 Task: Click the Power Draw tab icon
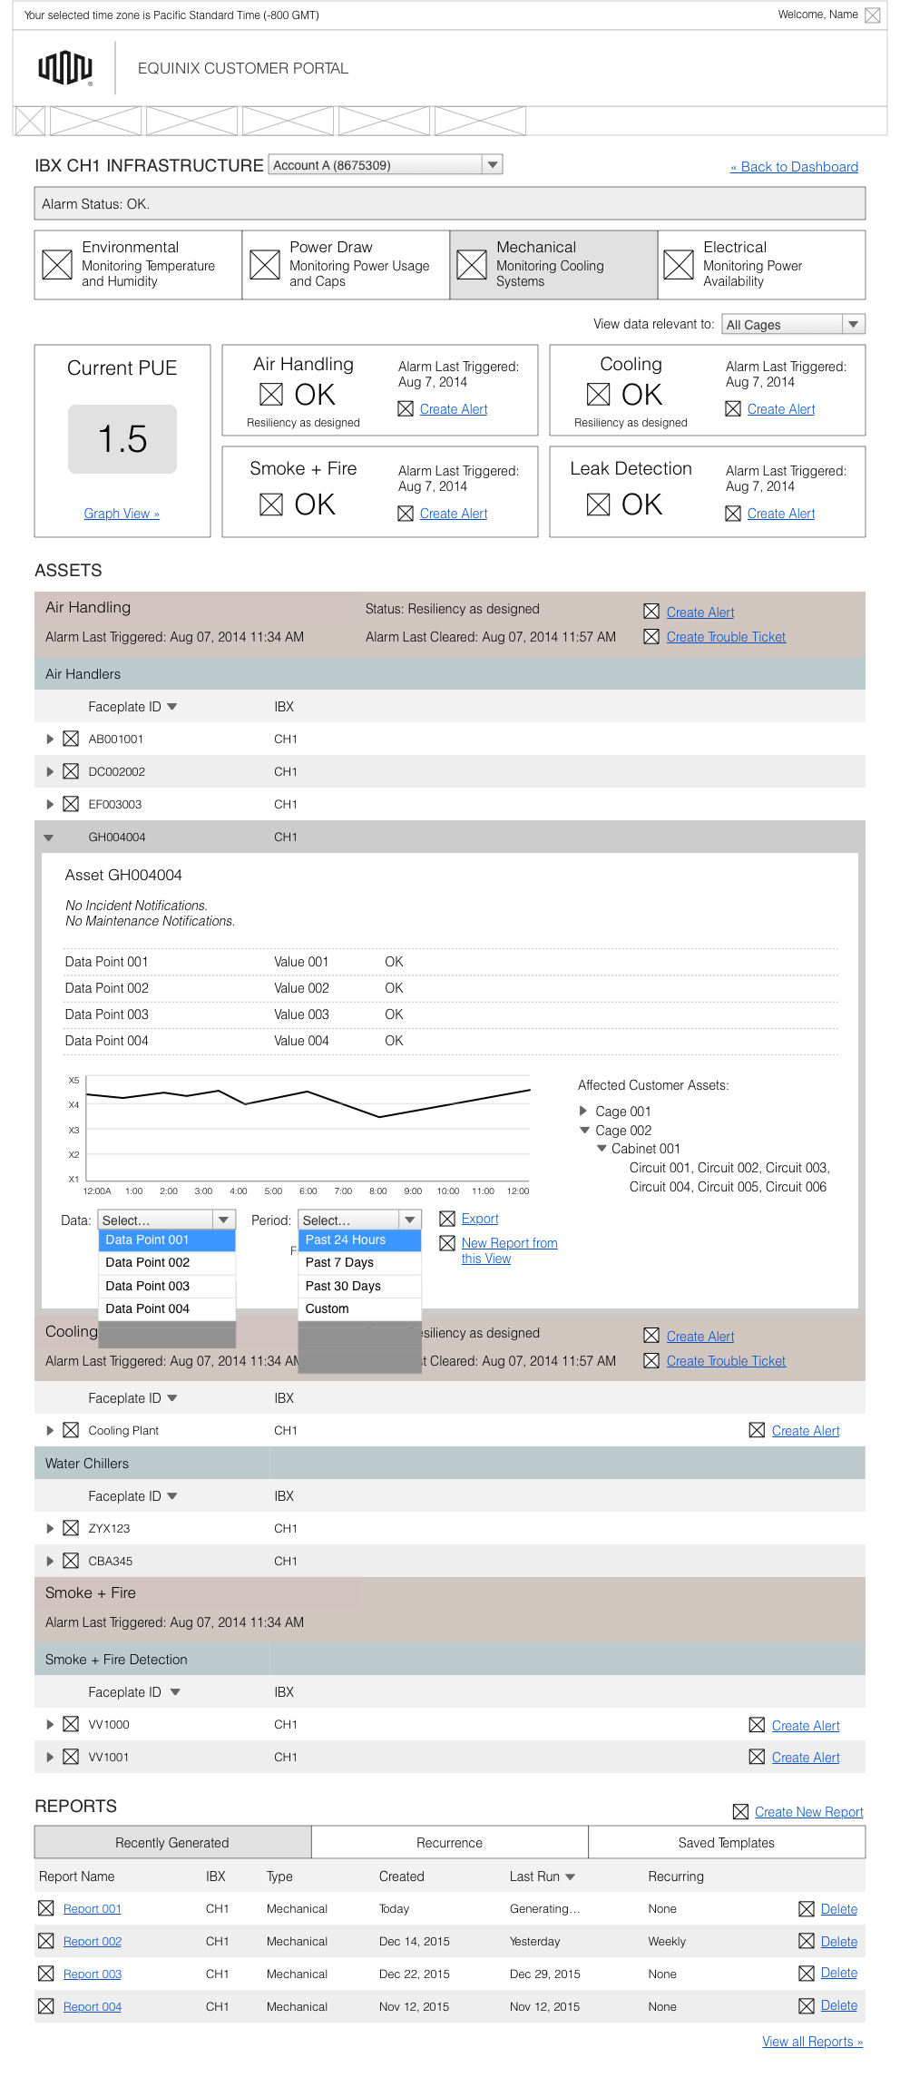tap(265, 265)
